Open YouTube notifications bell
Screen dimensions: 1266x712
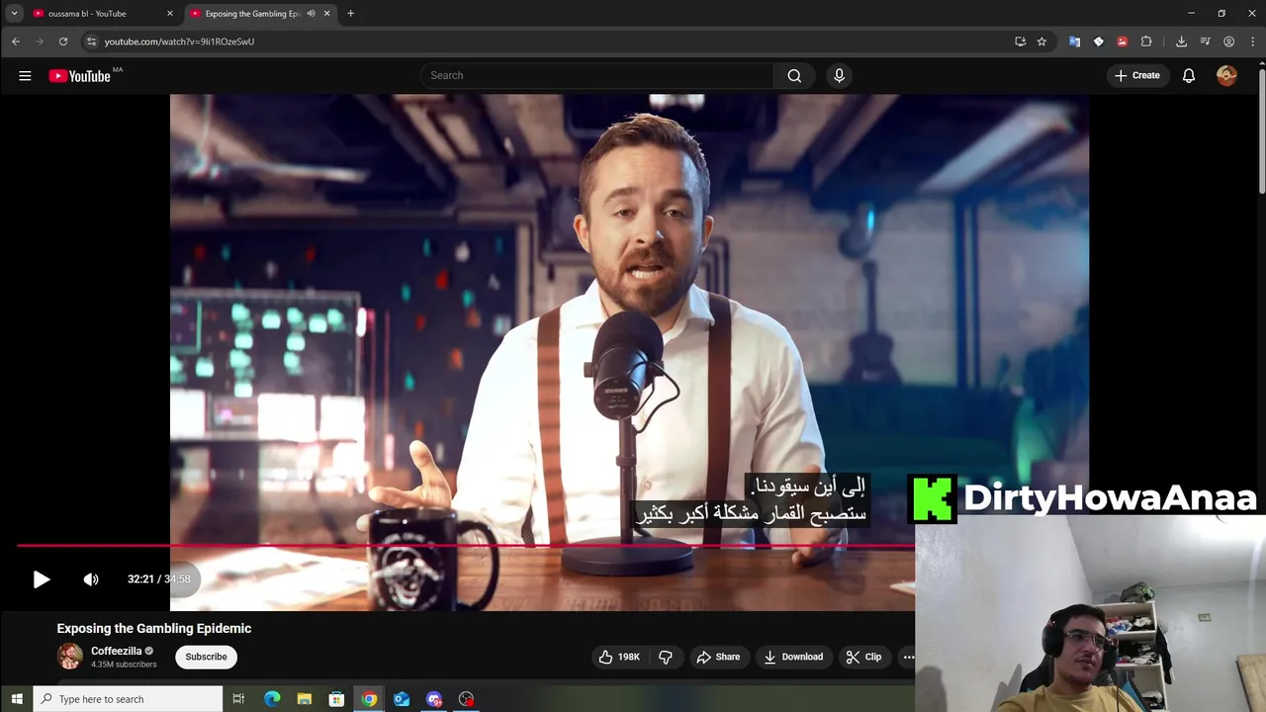tap(1189, 75)
